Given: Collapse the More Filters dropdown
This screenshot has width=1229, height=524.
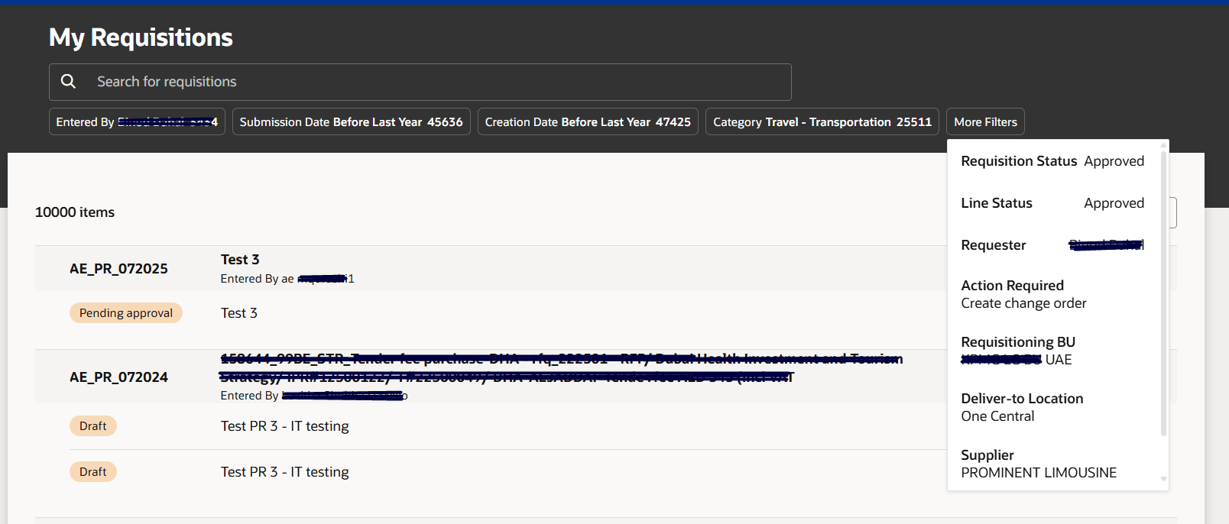Looking at the screenshot, I should click(x=985, y=121).
